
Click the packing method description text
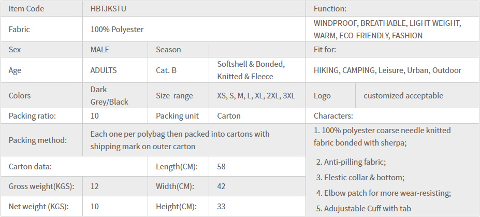coord(180,140)
